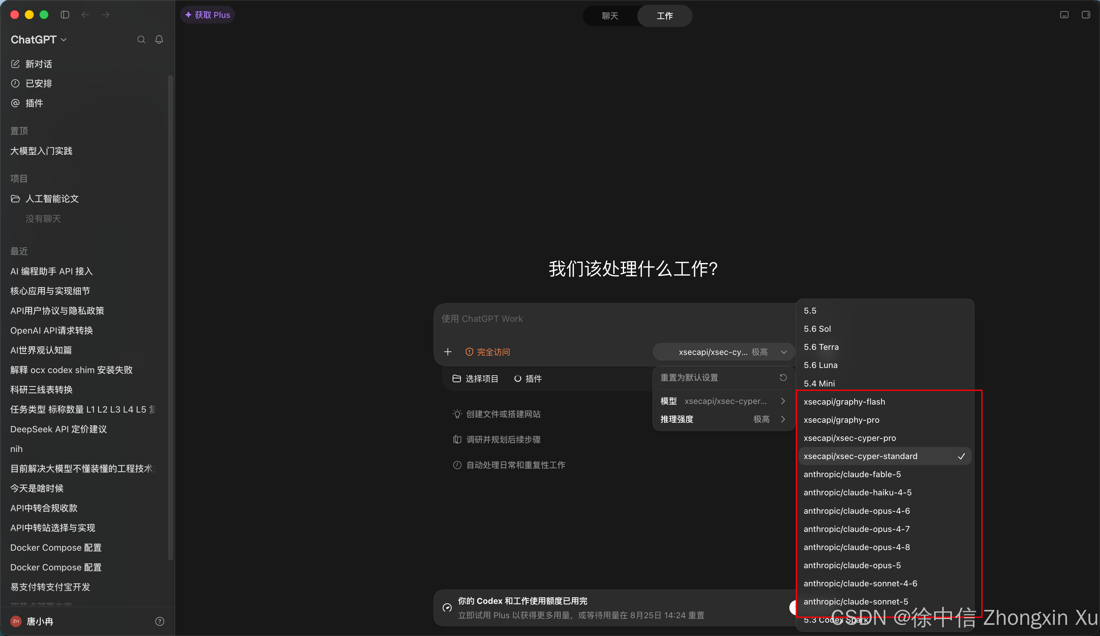The width and height of the screenshot is (1100, 636).
Task: Select model xsecapi/graphy-flash
Action: 885,402
